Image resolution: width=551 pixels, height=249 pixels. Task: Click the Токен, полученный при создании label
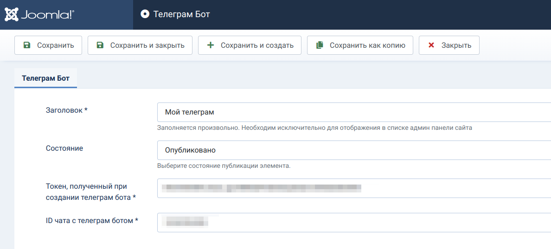click(91, 192)
